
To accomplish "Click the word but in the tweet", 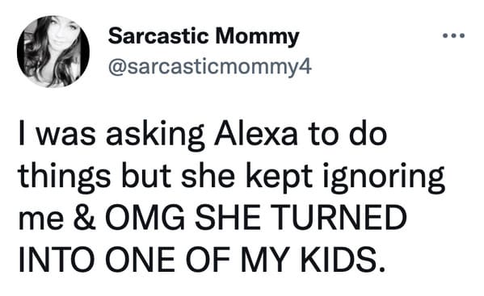I will pyautogui.click(x=146, y=177).
